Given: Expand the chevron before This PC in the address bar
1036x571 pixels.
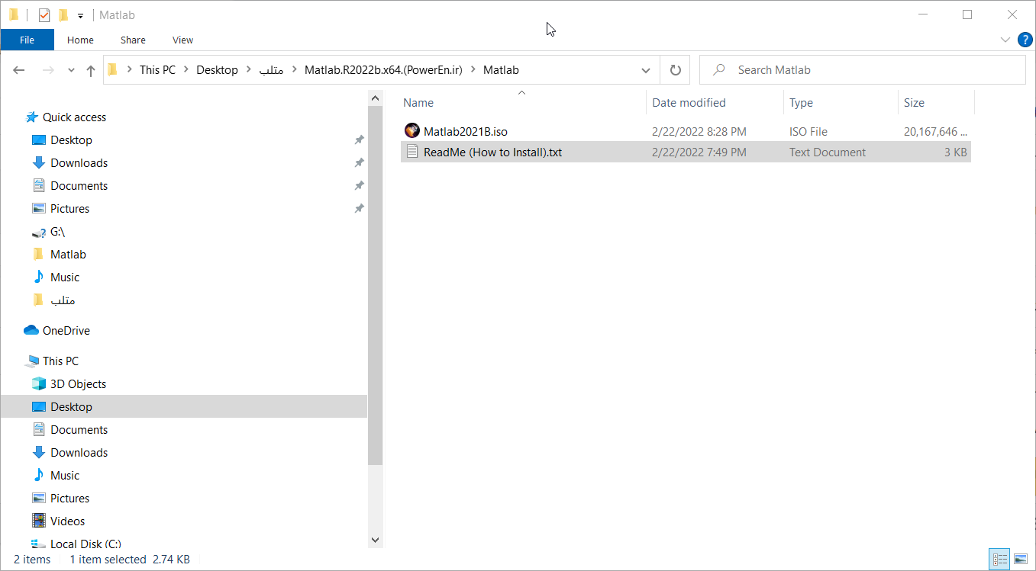Looking at the screenshot, I should point(129,70).
